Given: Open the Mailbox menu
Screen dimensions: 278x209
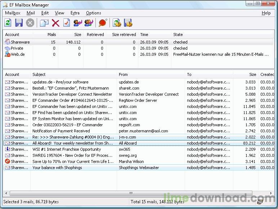Looking at the screenshot, I should point(13,13).
